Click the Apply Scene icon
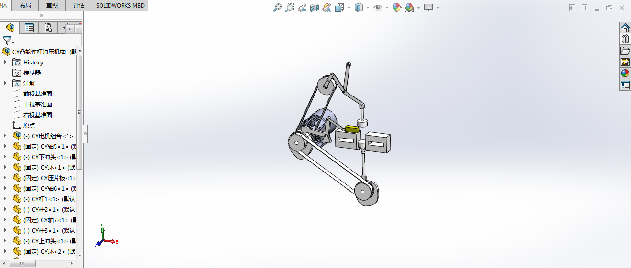The height and width of the screenshot is (268, 631). pyautogui.click(x=409, y=8)
